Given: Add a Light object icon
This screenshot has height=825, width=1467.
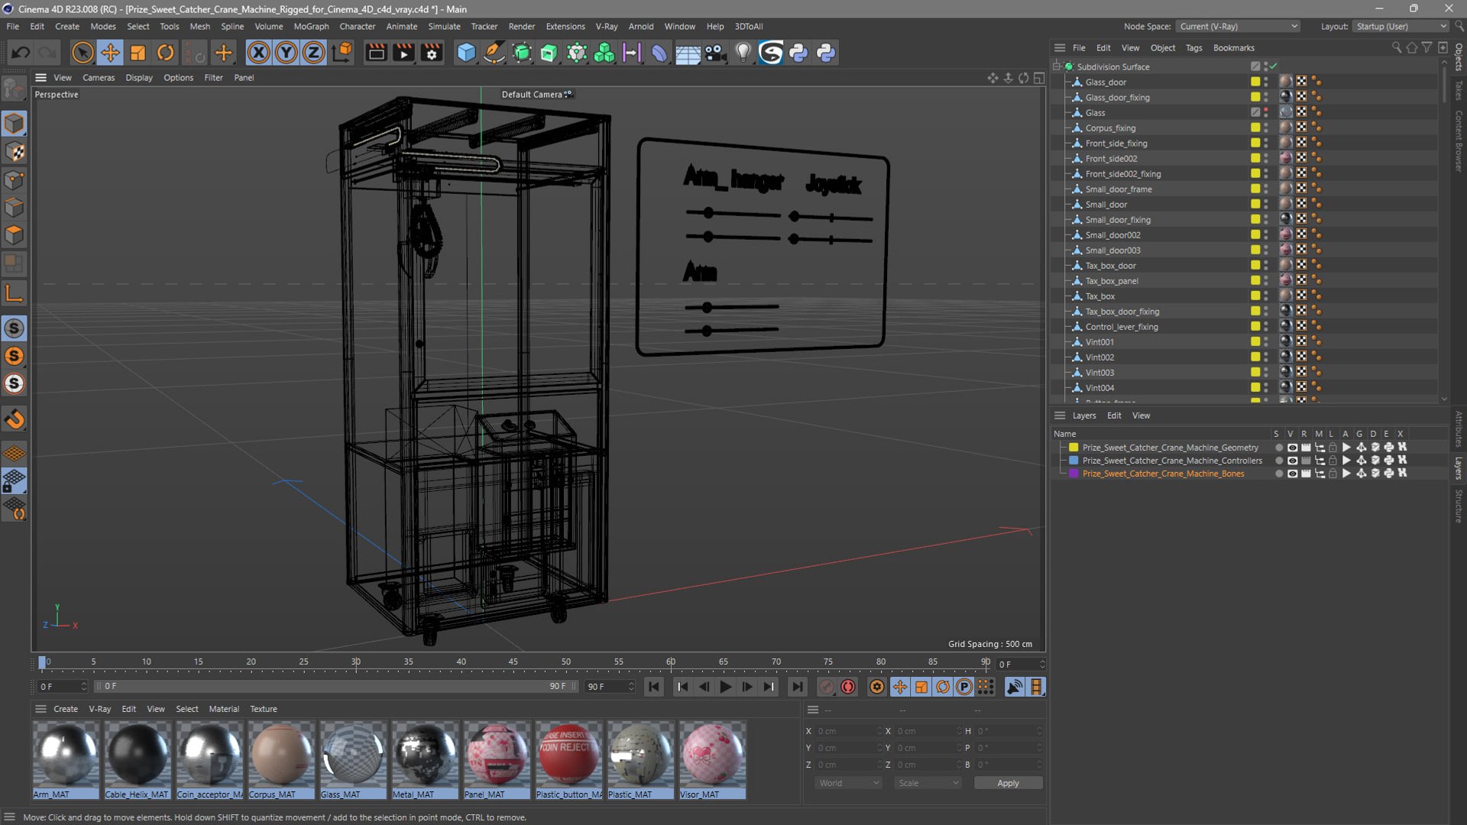Looking at the screenshot, I should [x=743, y=53].
